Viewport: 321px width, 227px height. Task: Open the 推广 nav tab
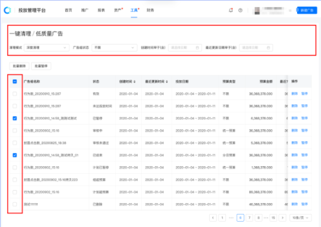(85, 10)
